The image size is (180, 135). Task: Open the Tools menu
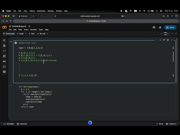tap(41, 30)
